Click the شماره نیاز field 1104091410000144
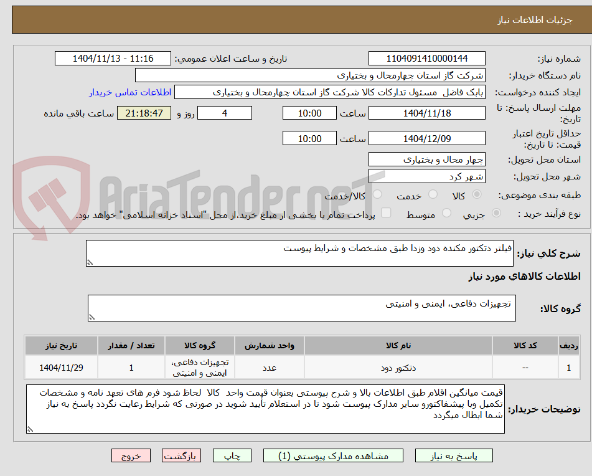The height and width of the screenshot is (476, 592). pyautogui.click(x=426, y=59)
